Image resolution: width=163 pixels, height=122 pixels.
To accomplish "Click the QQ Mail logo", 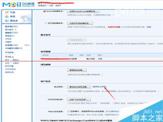I will [x=19, y=4].
